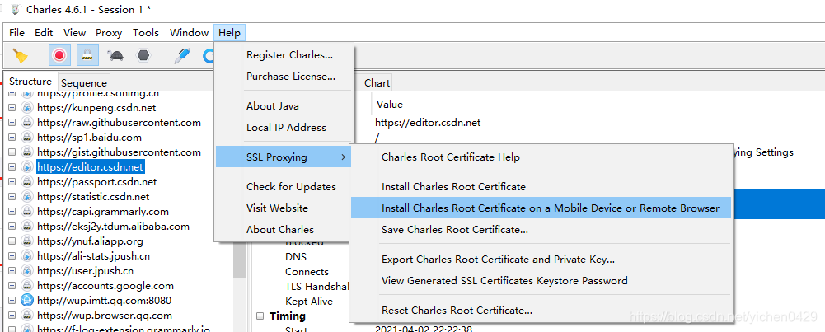The height and width of the screenshot is (332, 825).
Task: Select Check for Updates entry
Action: pyautogui.click(x=284, y=187)
